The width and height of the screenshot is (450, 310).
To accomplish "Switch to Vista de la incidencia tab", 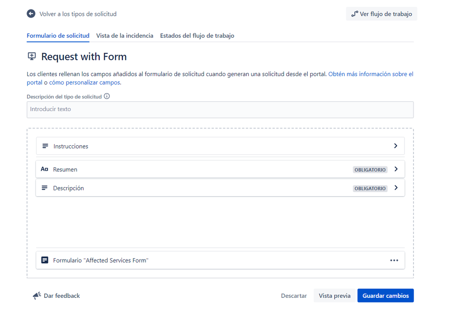I will point(125,36).
